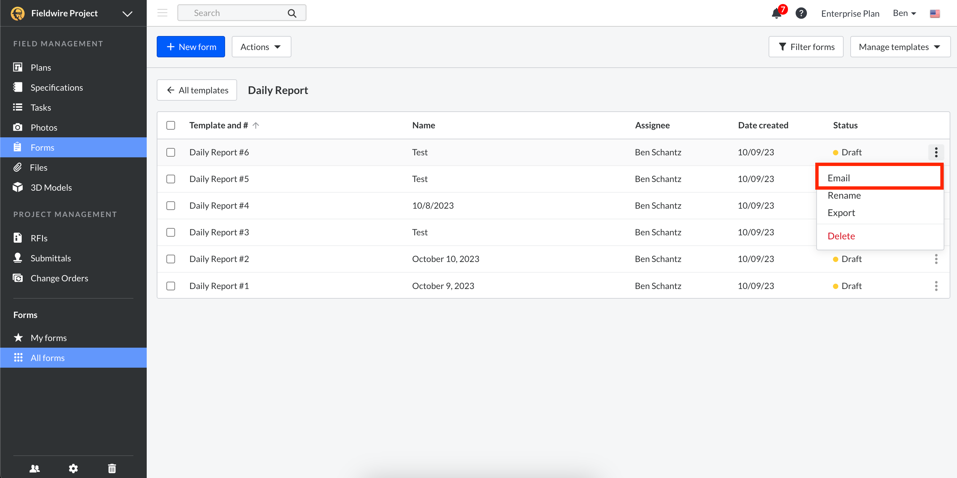
Task: Click the US flag language icon
Action: coord(935,13)
